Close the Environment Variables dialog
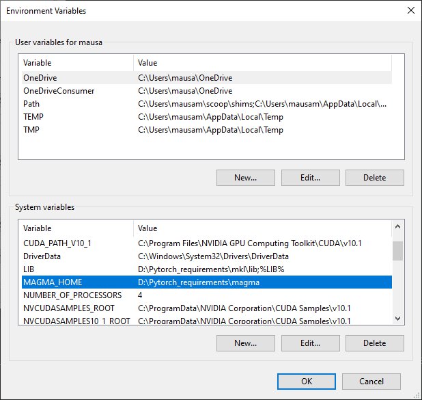 pyautogui.click(x=410, y=10)
